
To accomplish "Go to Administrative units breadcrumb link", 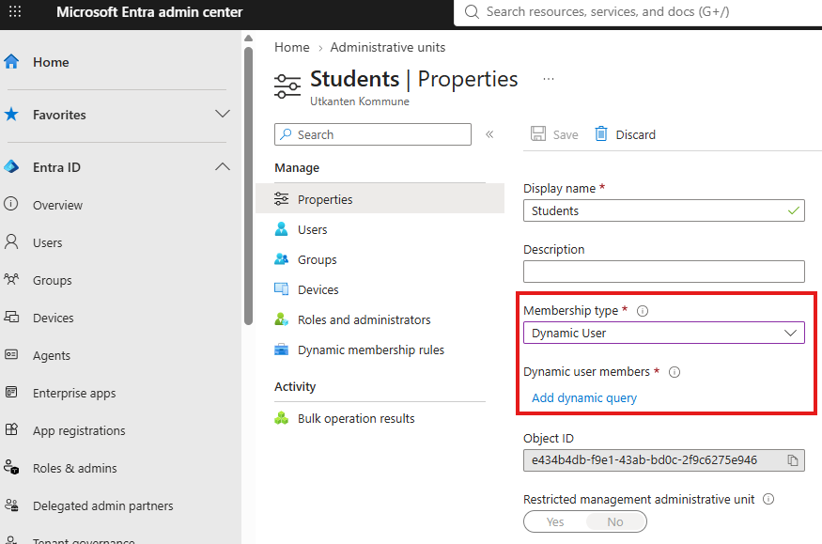I will click(x=387, y=47).
